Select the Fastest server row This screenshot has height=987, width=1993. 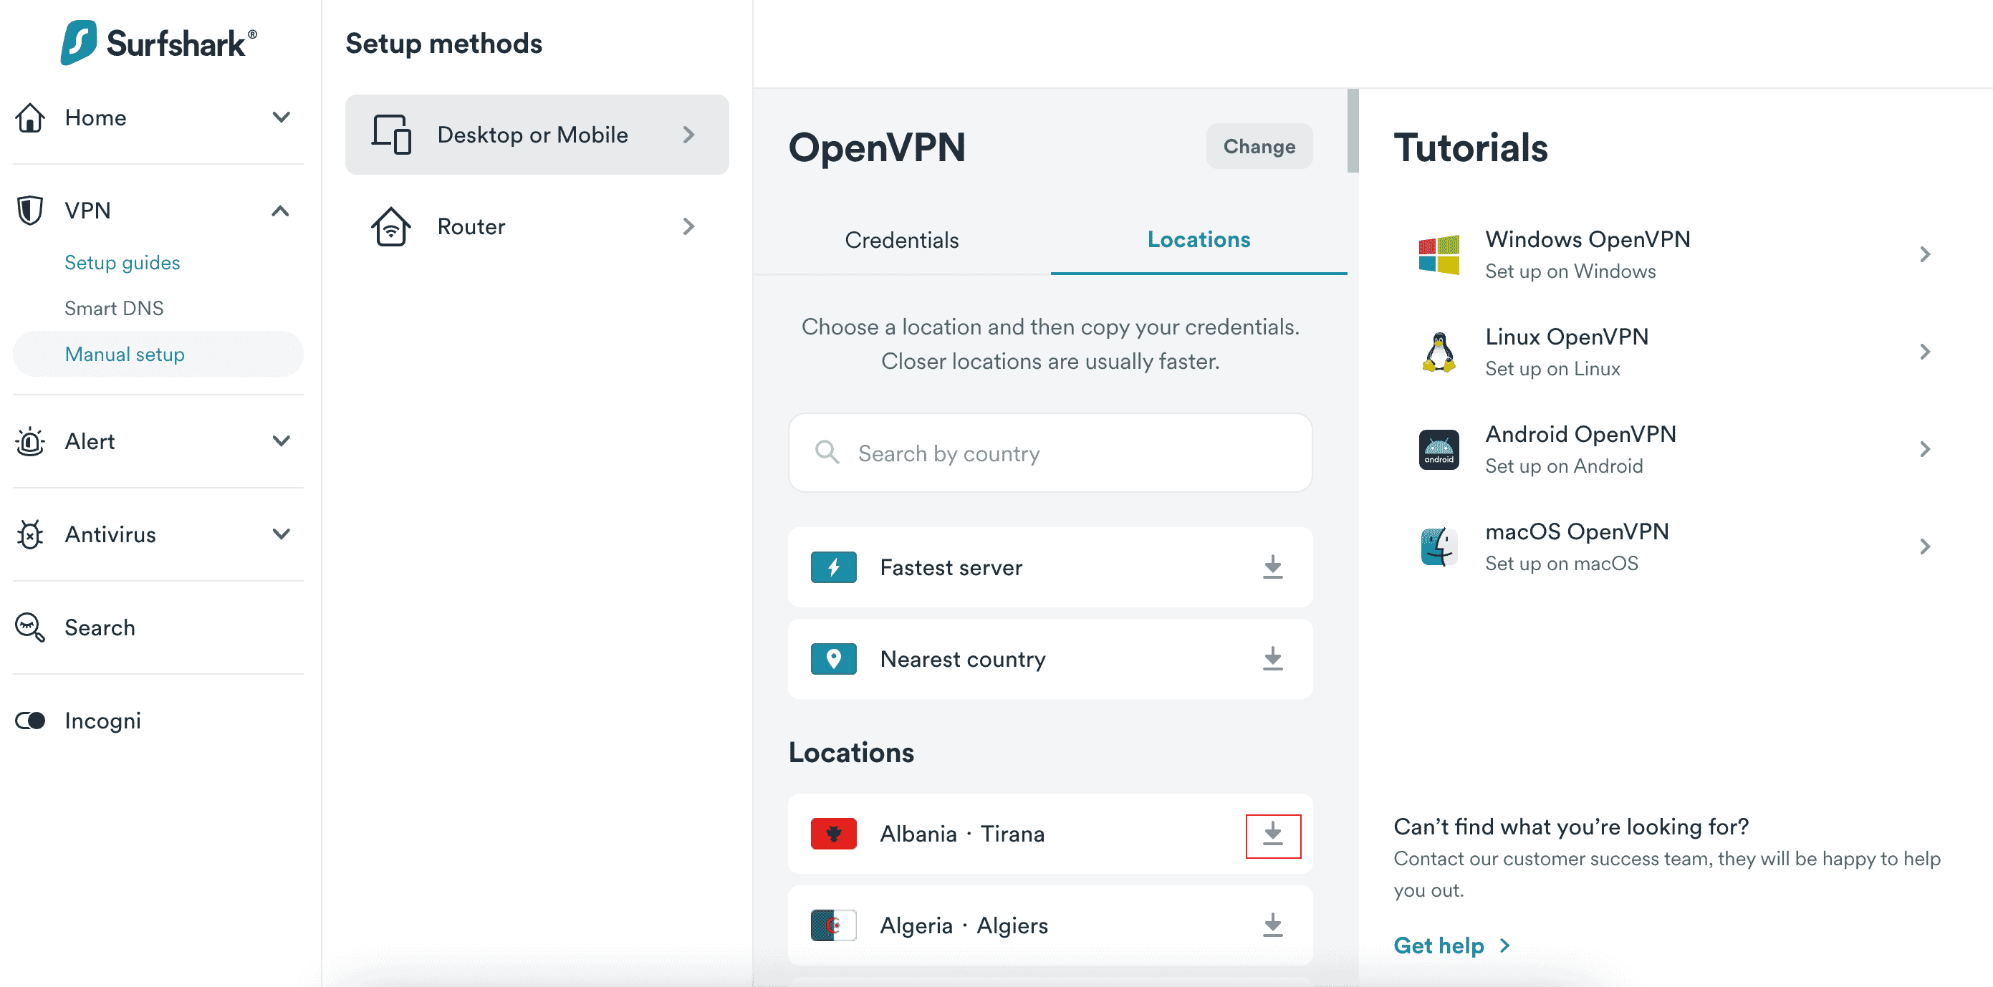[1050, 567]
